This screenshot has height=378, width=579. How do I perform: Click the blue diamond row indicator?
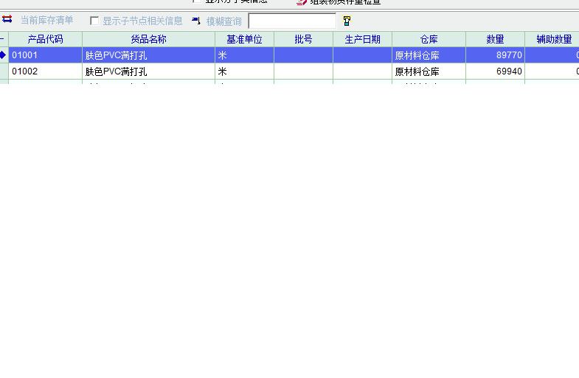coord(4,55)
